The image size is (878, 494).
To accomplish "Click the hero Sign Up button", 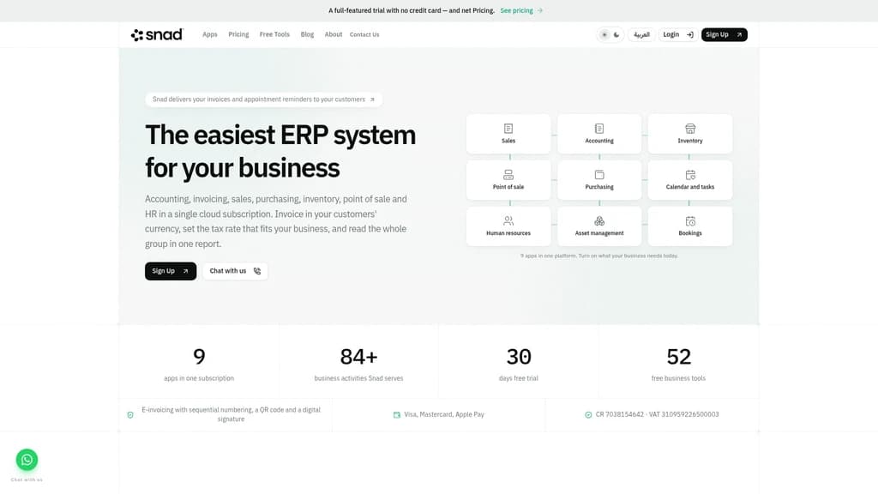I will [x=171, y=271].
